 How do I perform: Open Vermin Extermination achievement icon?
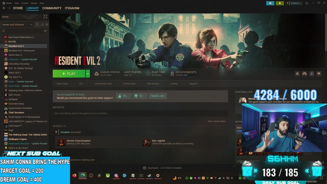61,142
